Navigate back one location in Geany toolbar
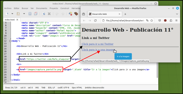 57,14
